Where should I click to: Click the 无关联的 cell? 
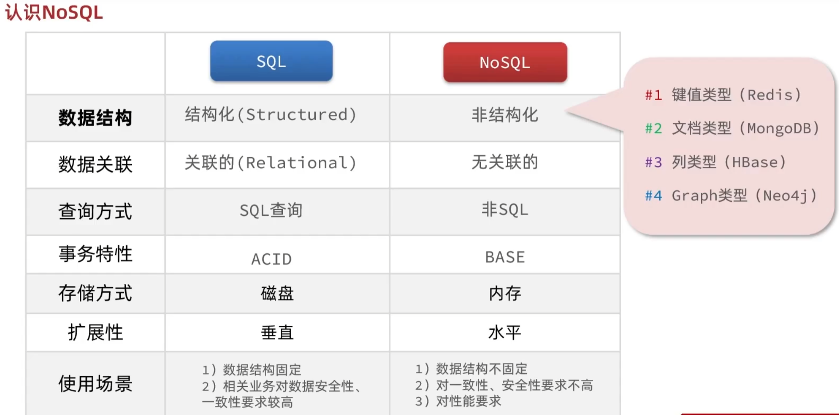pyautogui.click(x=505, y=162)
